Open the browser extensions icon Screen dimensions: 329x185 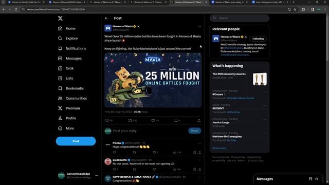click(303, 9)
